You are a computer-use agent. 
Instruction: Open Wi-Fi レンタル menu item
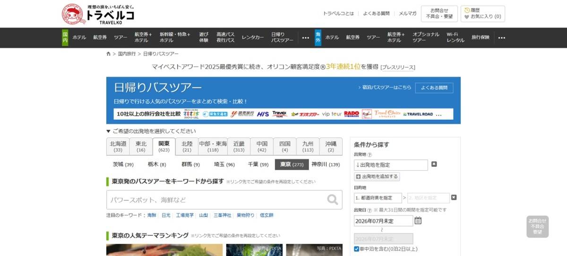pos(455,38)
